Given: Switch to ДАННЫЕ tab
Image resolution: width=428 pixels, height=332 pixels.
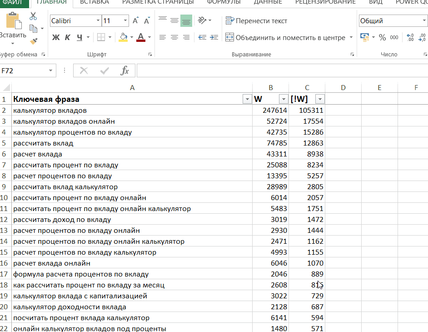Looking at the screenshot, I should coord(268,2).
